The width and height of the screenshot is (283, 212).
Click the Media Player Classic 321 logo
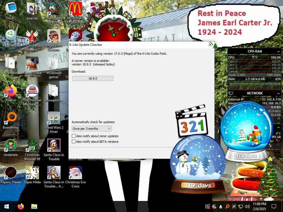[192, 121]
